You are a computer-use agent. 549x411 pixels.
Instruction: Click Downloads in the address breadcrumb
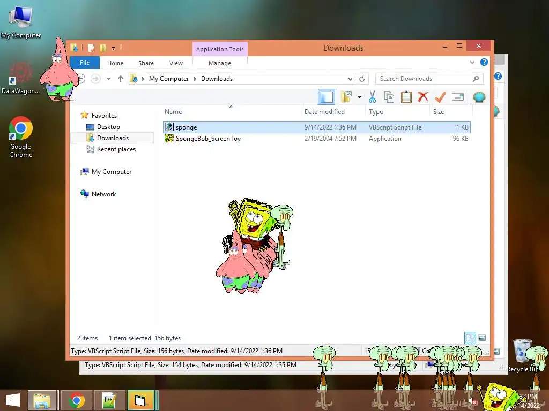pos(217,79)
